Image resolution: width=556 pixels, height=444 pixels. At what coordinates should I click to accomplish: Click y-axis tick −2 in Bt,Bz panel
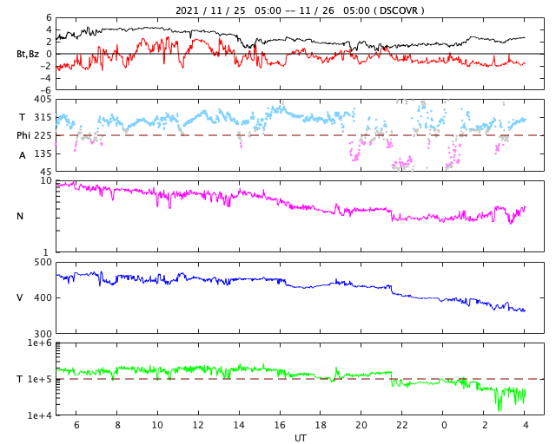(46, 66)
